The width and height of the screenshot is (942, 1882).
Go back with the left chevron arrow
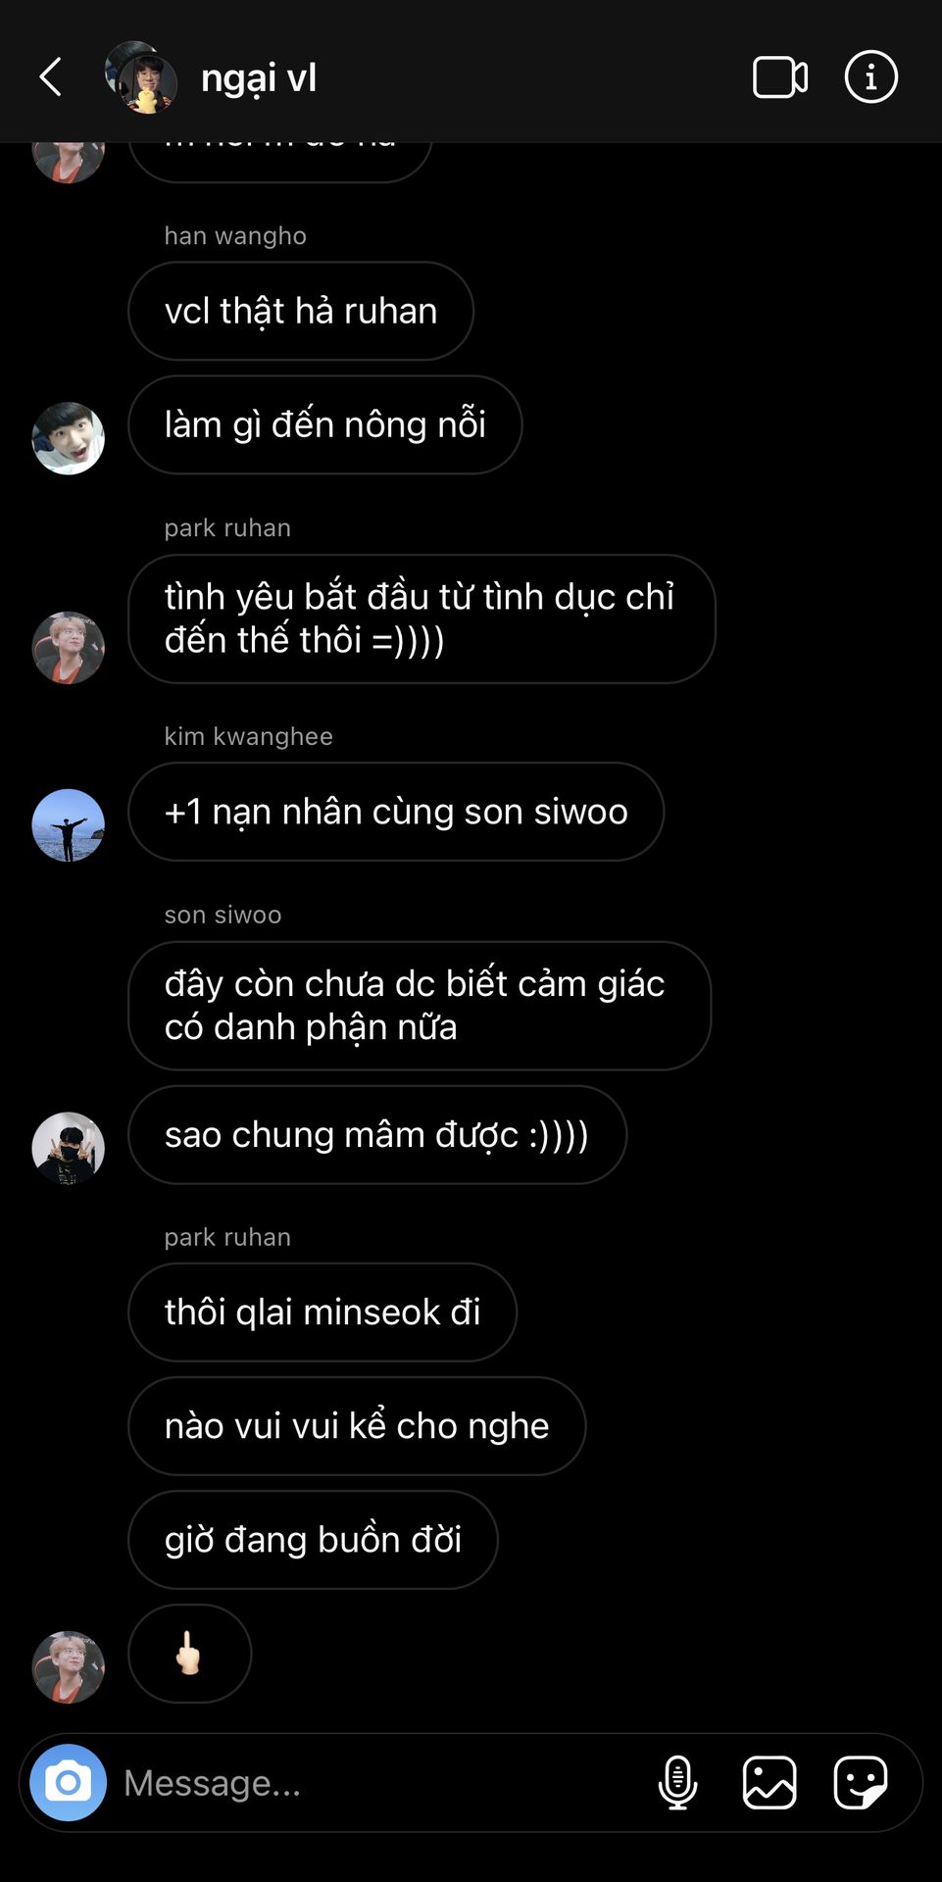point(51,76)
